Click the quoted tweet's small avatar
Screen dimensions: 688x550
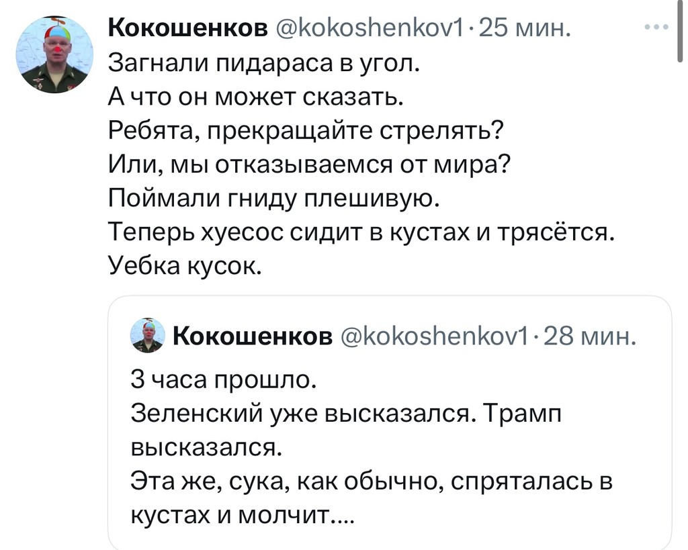pos(148,336)
